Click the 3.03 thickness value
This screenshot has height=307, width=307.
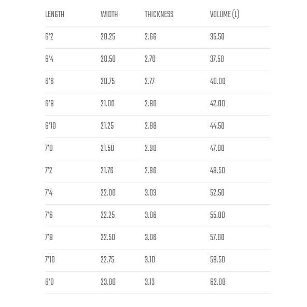[150, 193]
